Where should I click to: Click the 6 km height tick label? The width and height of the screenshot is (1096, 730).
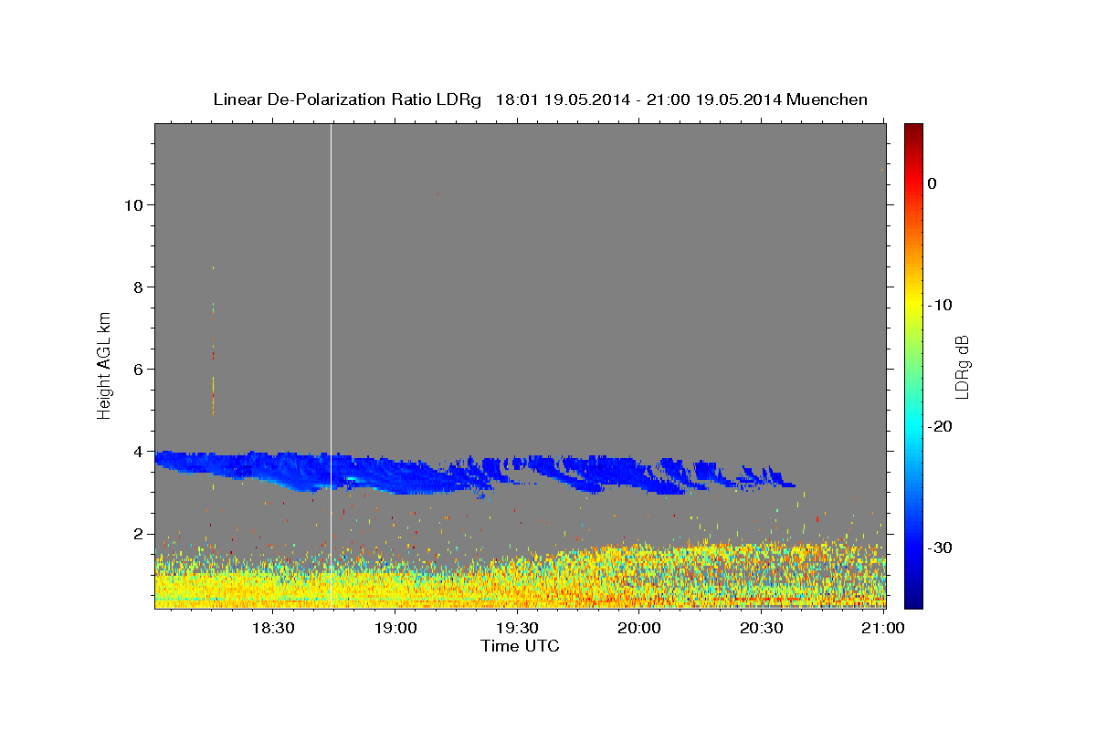(x=138, y=369)
